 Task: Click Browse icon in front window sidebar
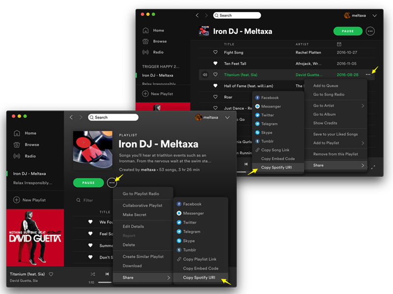pyautogui.click(x=17, y=145)
